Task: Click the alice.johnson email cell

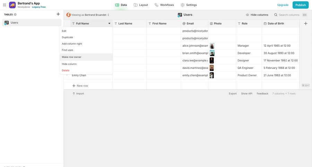Action: (x=194, y=46)
